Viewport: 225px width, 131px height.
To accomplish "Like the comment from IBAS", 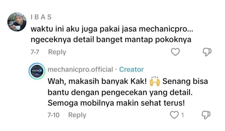I will [175, 52].
